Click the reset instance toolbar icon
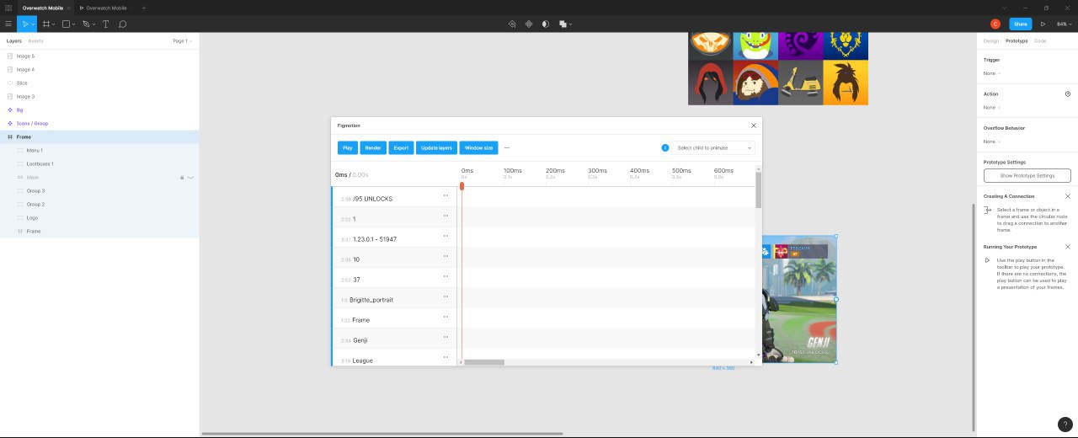The image size is (1078, 438). click(x=512, y=24)
